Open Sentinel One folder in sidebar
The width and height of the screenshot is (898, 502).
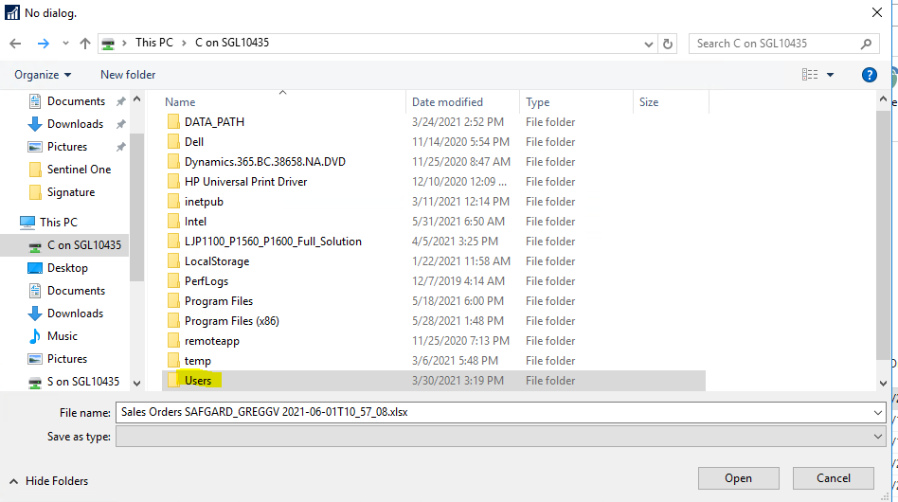click(x=79, y=170)
